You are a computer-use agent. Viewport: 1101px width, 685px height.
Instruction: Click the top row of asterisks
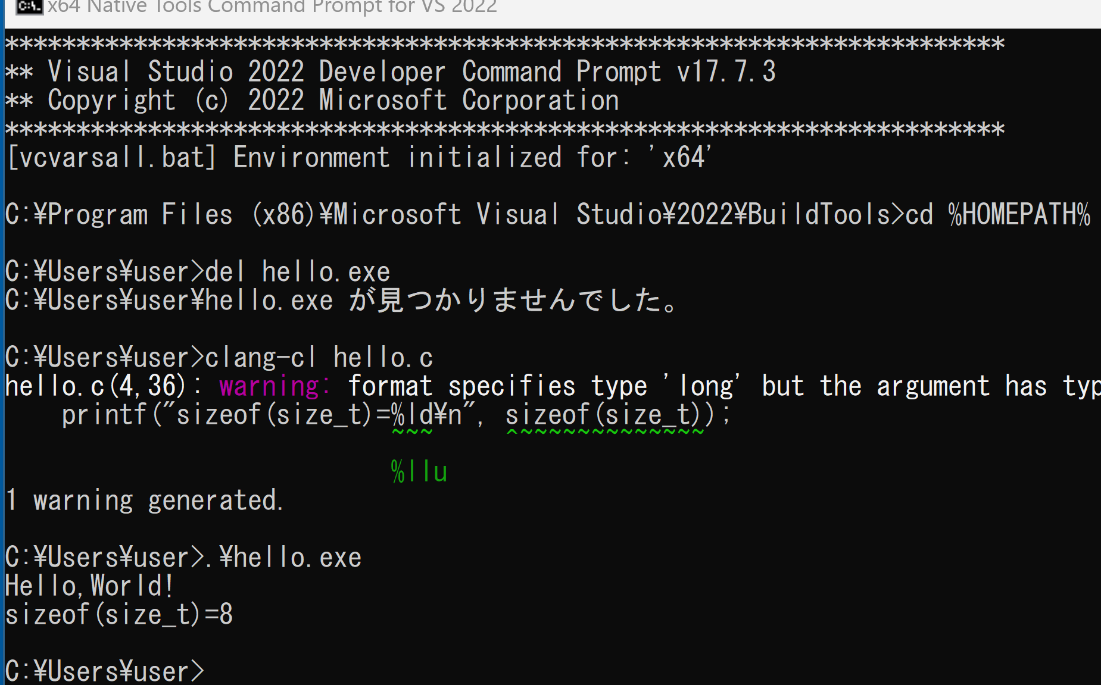click(505, 43)
